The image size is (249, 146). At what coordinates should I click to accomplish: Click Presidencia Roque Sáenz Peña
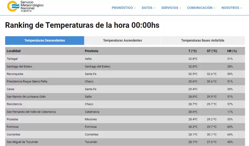[x=27, y=81]
